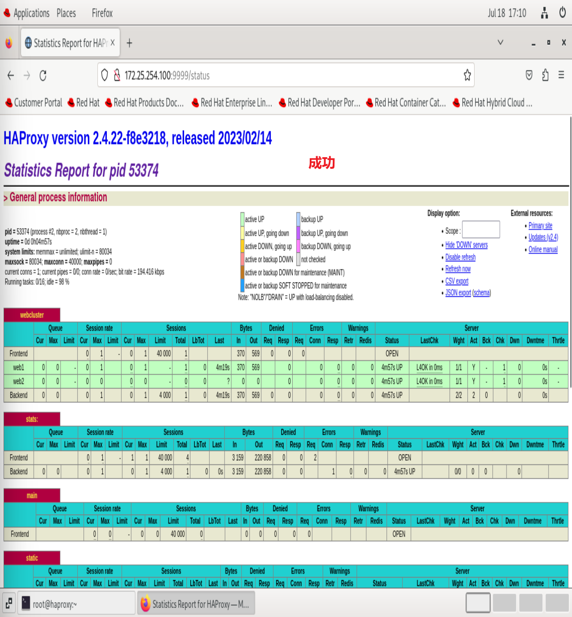The height and width of the screenshot is (617, 572).
Task: Switch to the first workspace box
Action: point(478,603)
